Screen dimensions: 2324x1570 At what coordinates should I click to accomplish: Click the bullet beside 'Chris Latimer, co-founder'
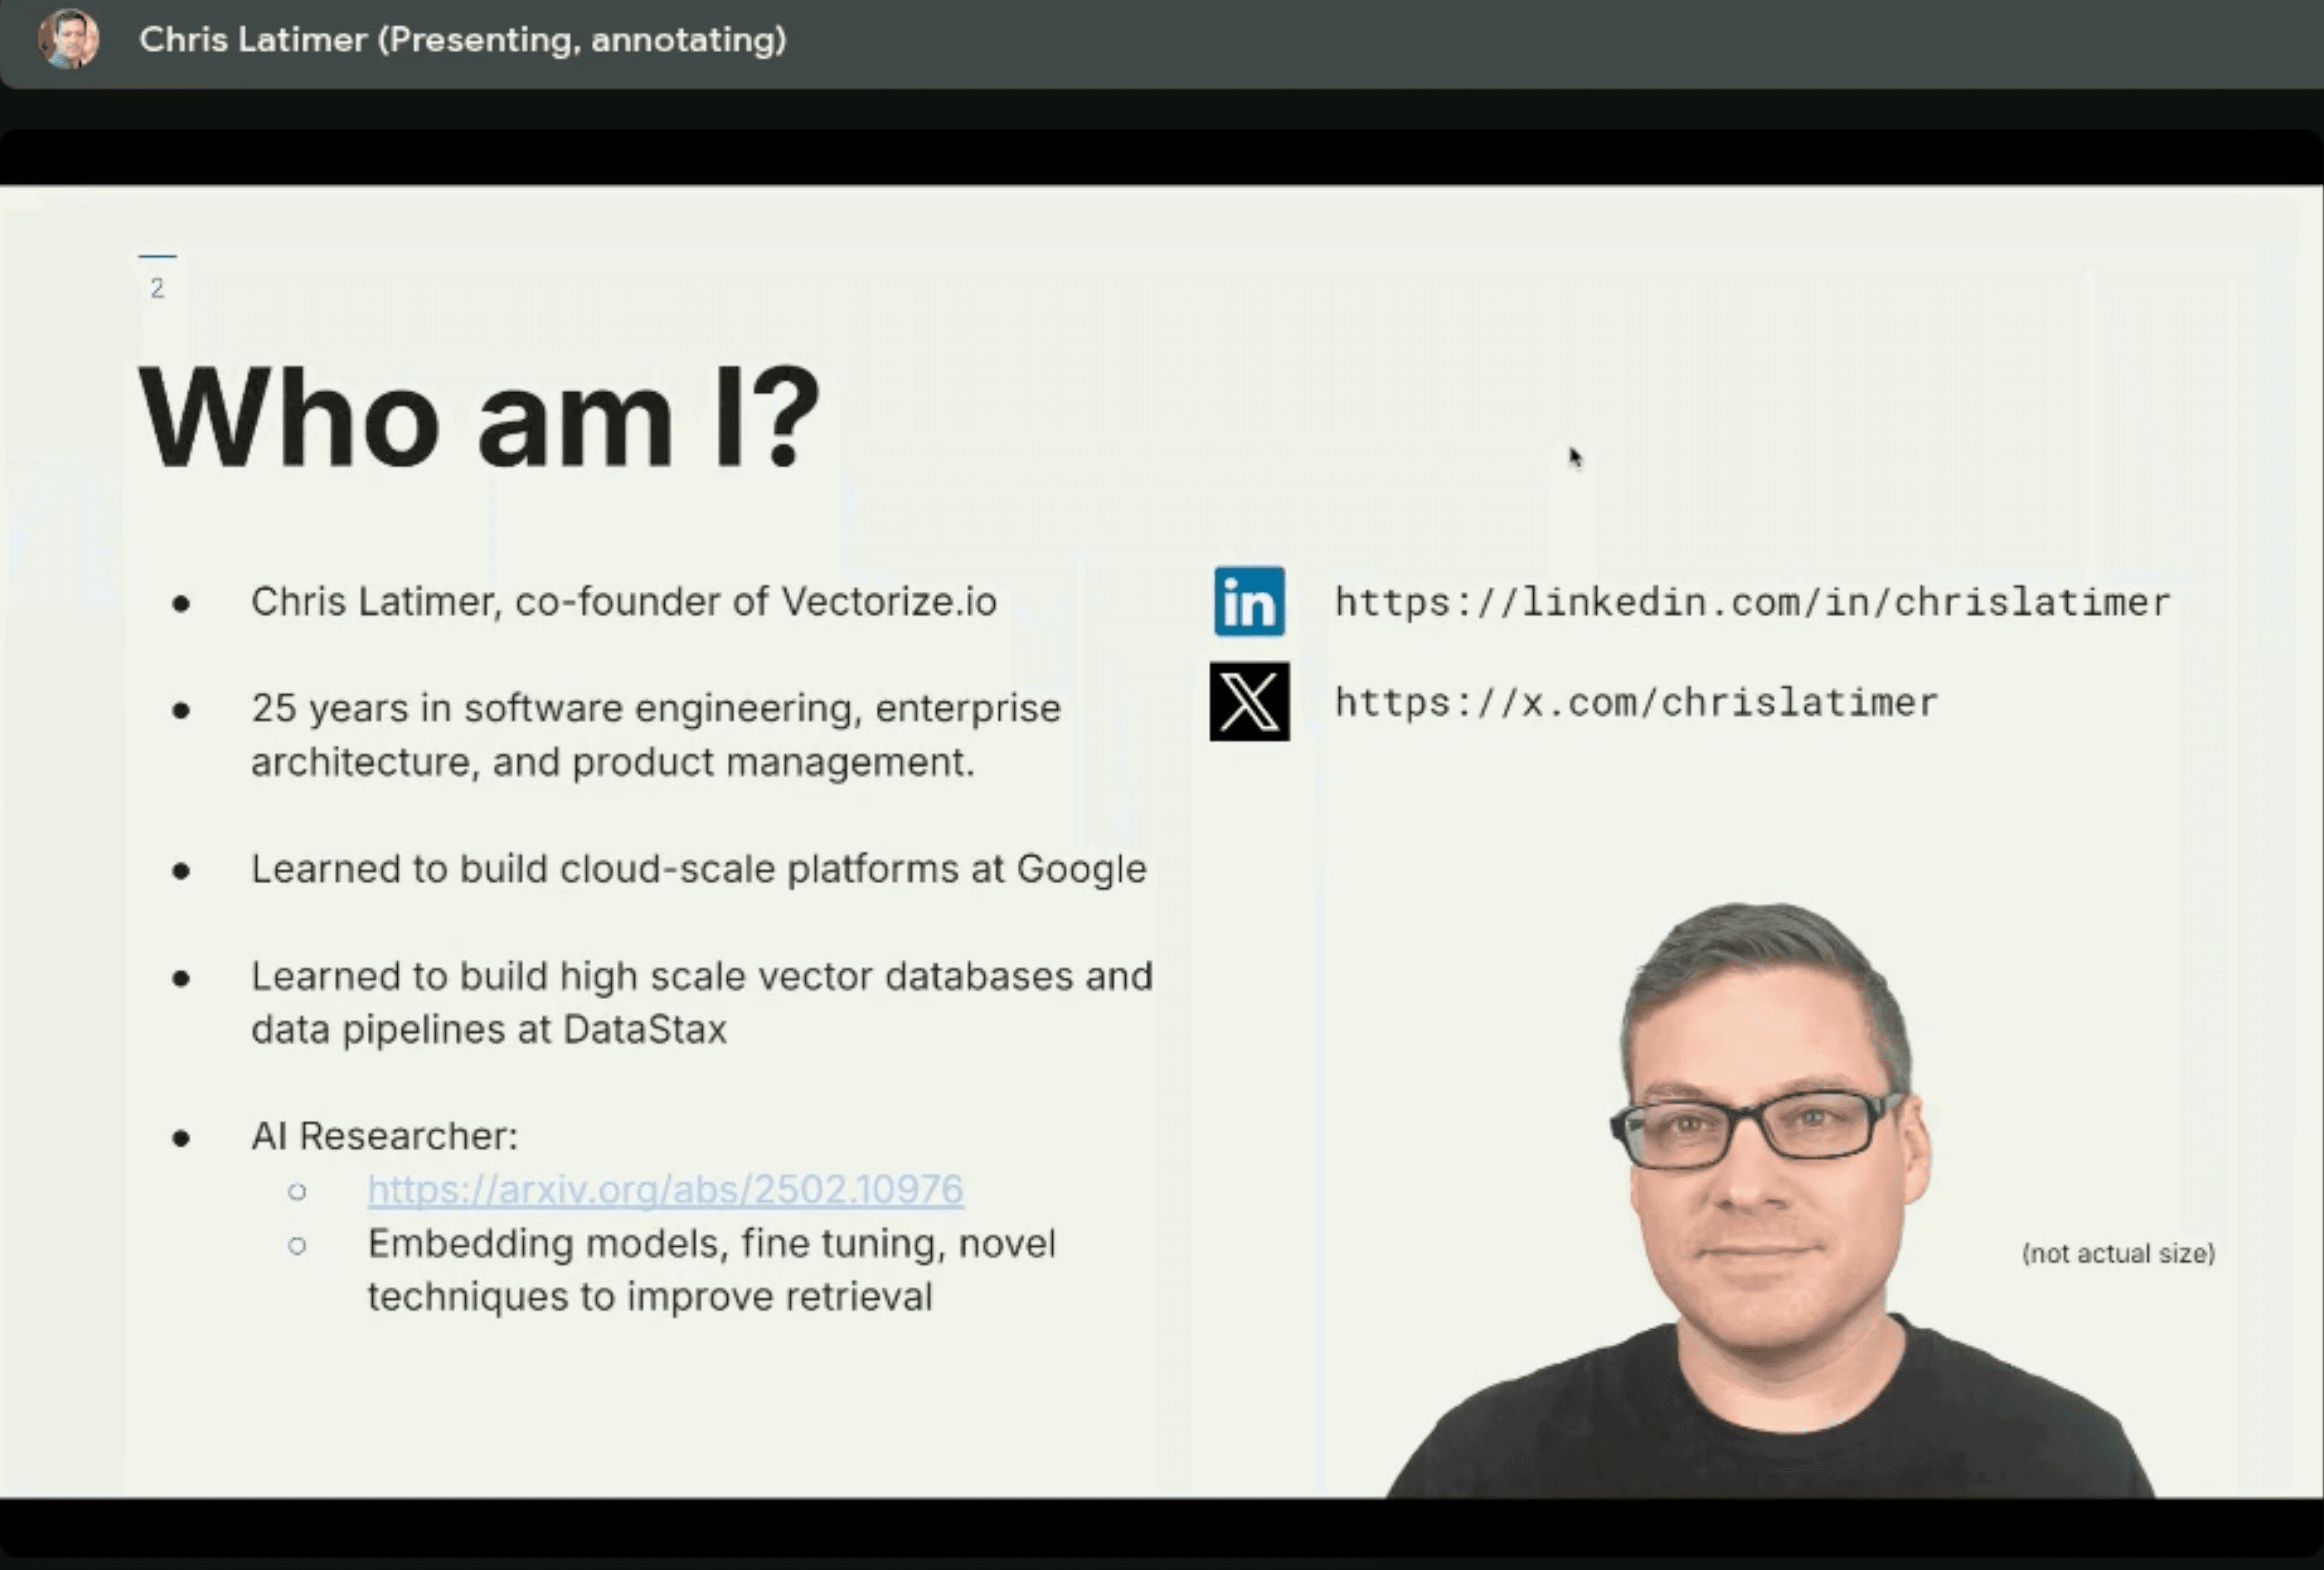[182, 604]
